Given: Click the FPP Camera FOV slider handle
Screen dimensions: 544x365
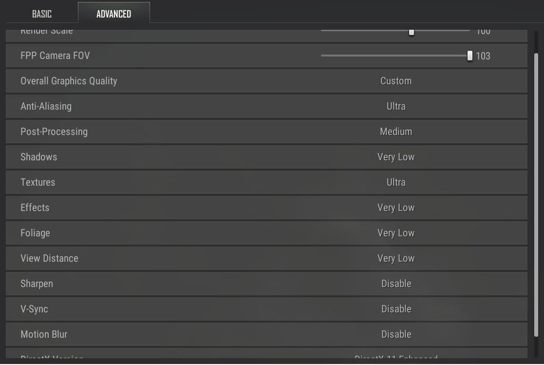Looking at the screenshot, I should [x=470, y=56].
